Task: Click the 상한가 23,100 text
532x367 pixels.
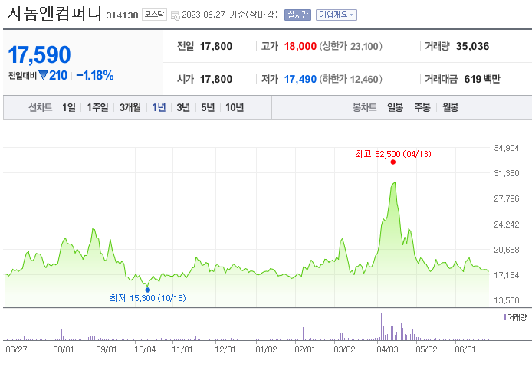Action: (x=351, y=46)
